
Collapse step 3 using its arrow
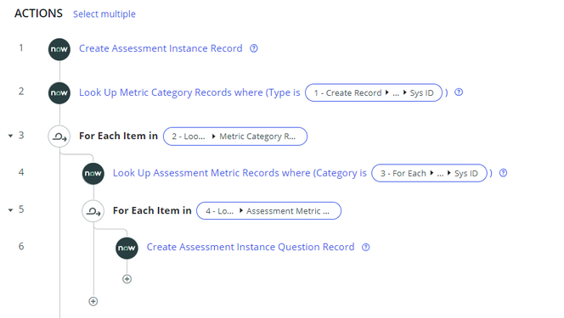pyautogui.click(x=10, y=136)
